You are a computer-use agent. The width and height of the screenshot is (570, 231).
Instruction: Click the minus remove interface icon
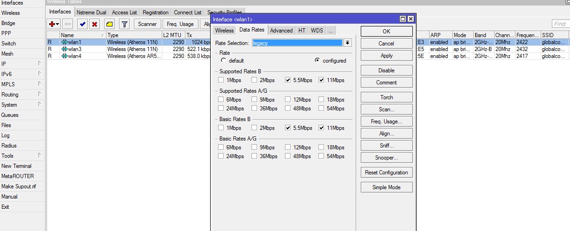68,24
